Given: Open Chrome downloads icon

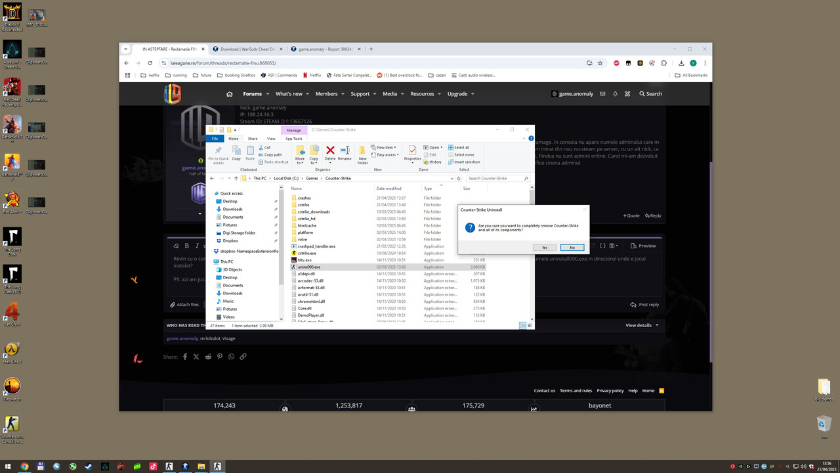Looking at the screenshot, I should coord(682,63).
